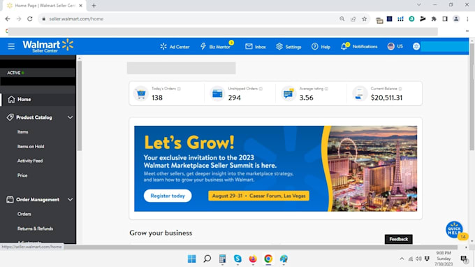Open Items in Product Catalog
The width and height of the screenshot is (475, 267).
click(x=23, y=132)
